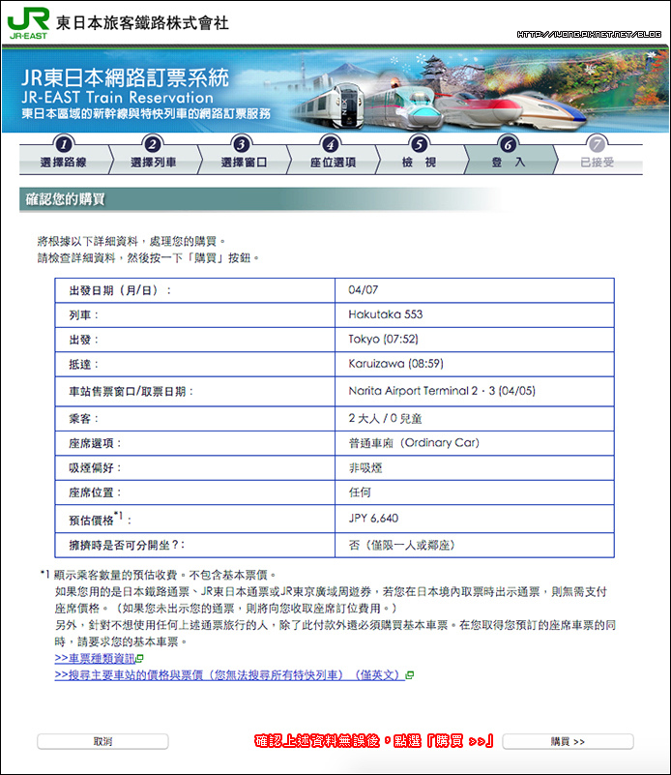This screenshot has height=775, width=671.
Task: Click the 預估價格 row label
Action: [100, 519]
